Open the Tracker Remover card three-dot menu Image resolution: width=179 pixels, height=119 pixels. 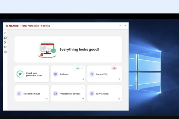click(x=46, y=87)
